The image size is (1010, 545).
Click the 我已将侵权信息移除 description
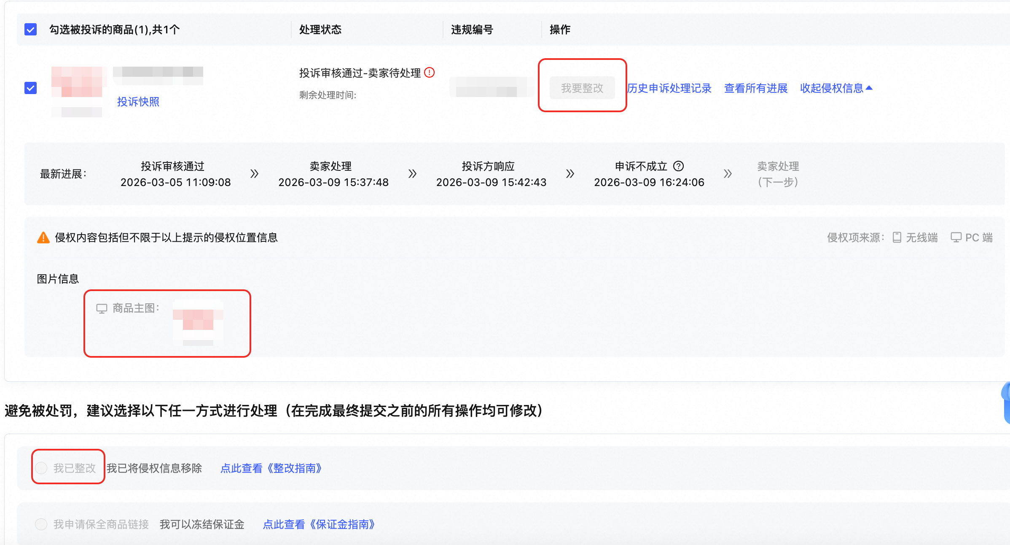point(154,468)
